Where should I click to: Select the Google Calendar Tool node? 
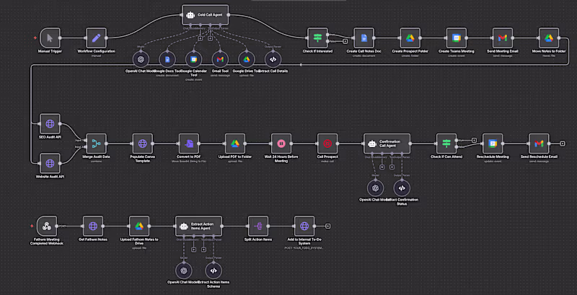coord(193,59)
